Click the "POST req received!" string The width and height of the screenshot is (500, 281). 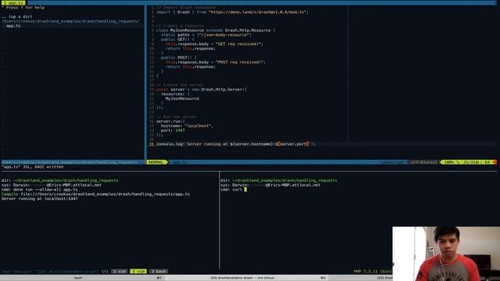[240, 62]
